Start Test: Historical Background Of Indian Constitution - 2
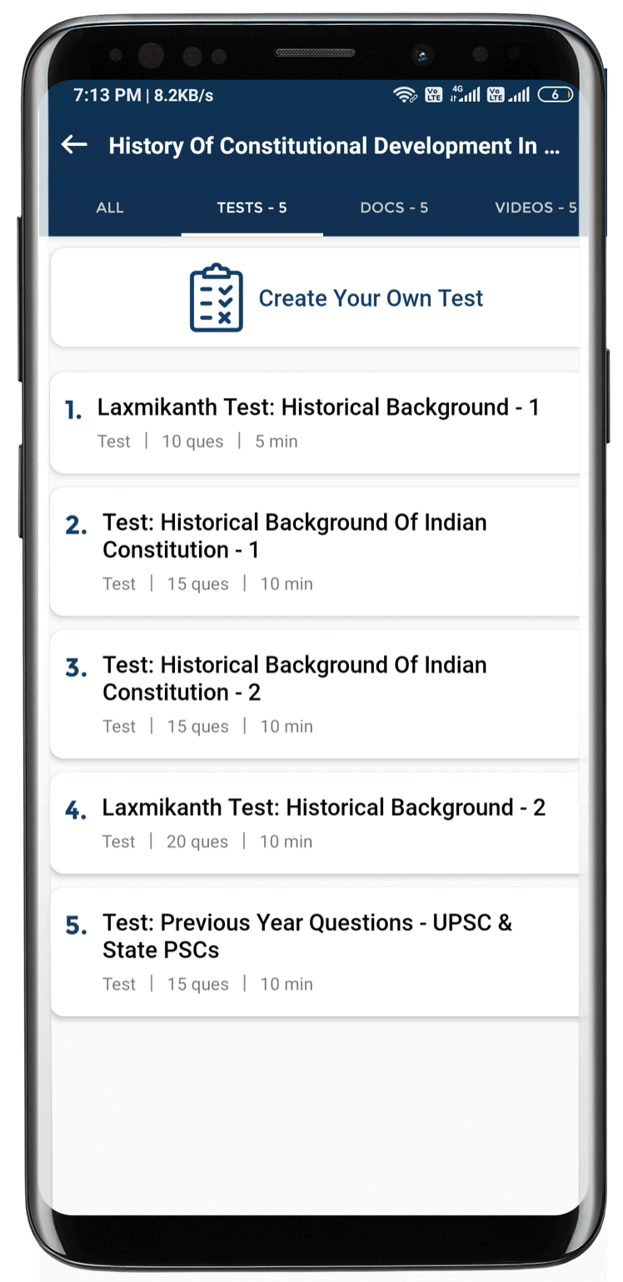Viewport: 623px width, 1282px height. pos(295,679)
